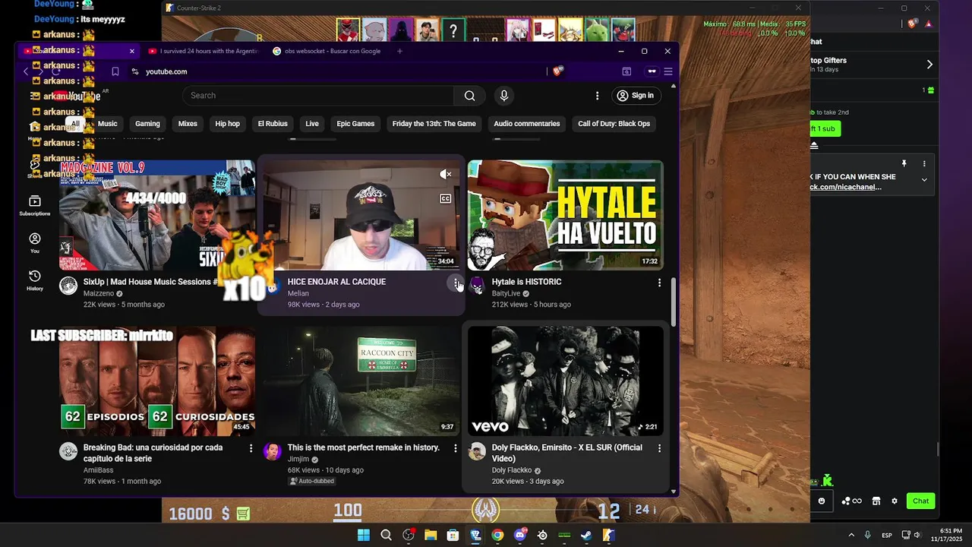The width and height of the screenshot is (972, 547).
Task: Open options menu for Hytale is HISTORIC
Action: (659, 283)
